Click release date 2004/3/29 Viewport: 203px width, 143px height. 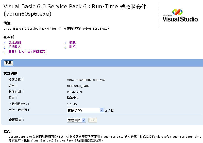point(74,92)
